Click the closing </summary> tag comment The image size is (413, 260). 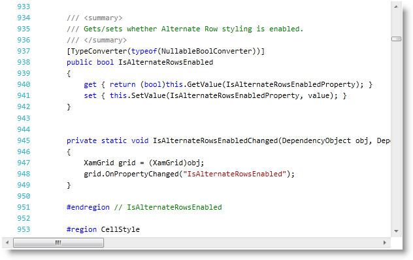[105, 40]
